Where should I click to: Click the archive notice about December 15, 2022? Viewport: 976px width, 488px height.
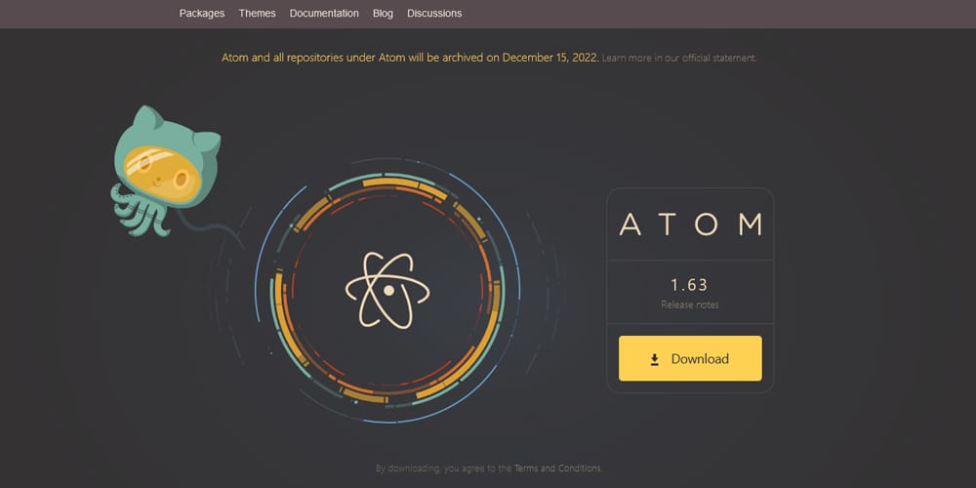[410, 58]
